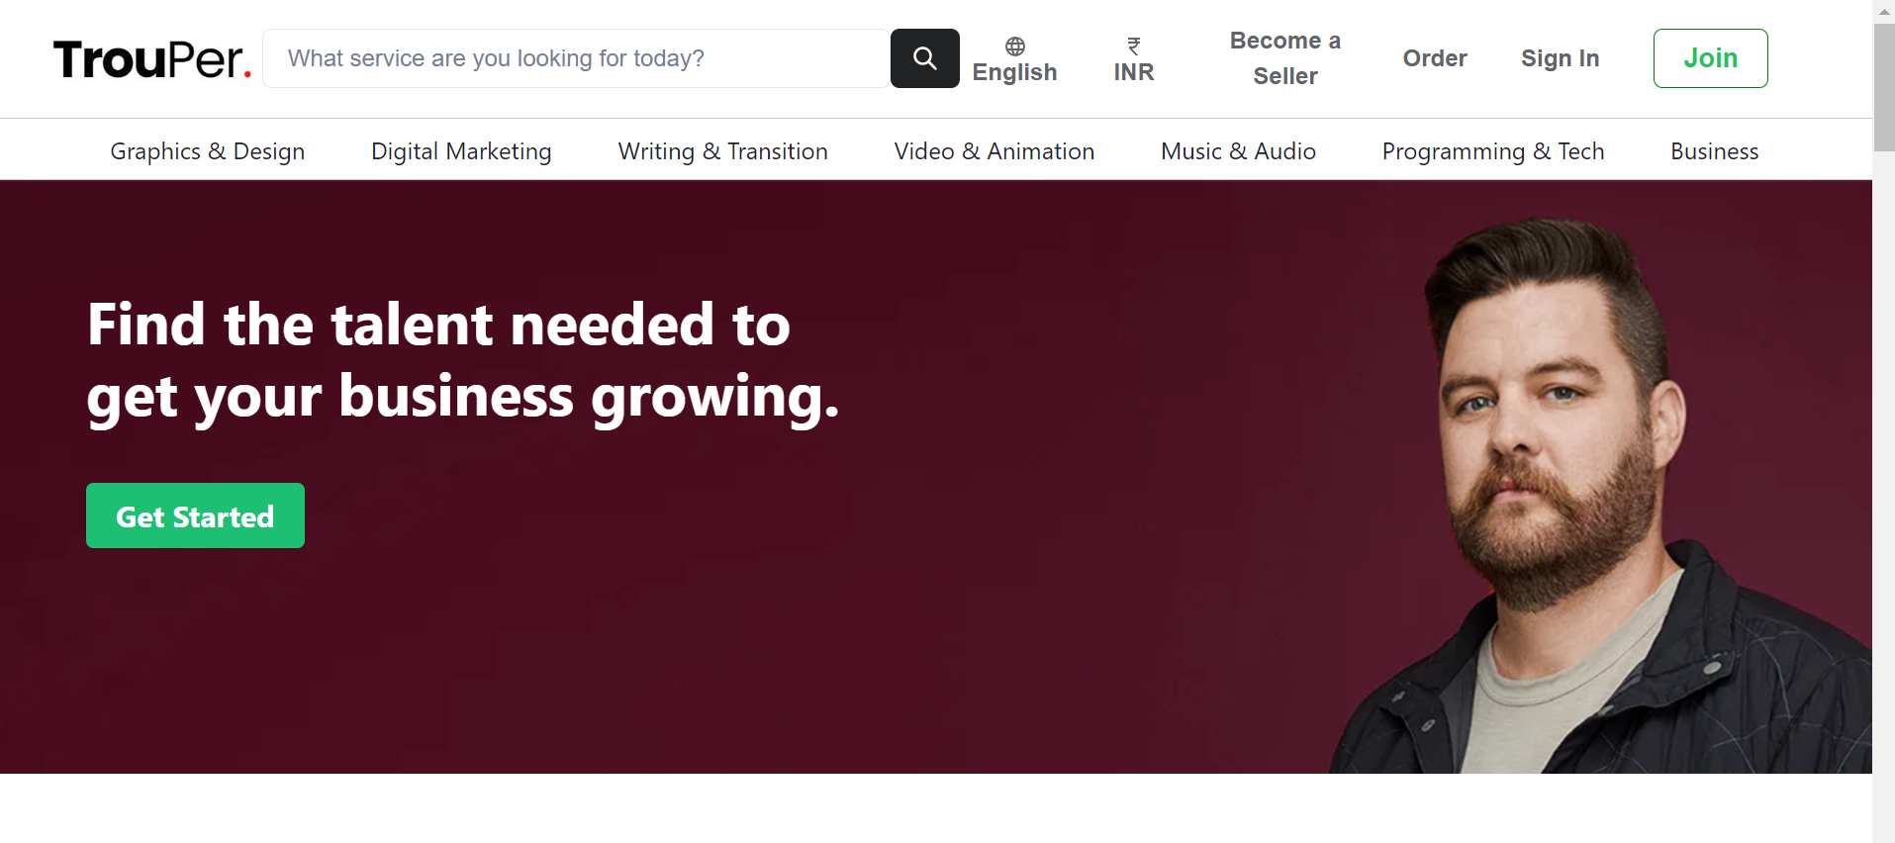The width and height of the screenshot is (1895, 843).
Task: Click the vertical scrollbar thumb
Action: [1884, 87]
